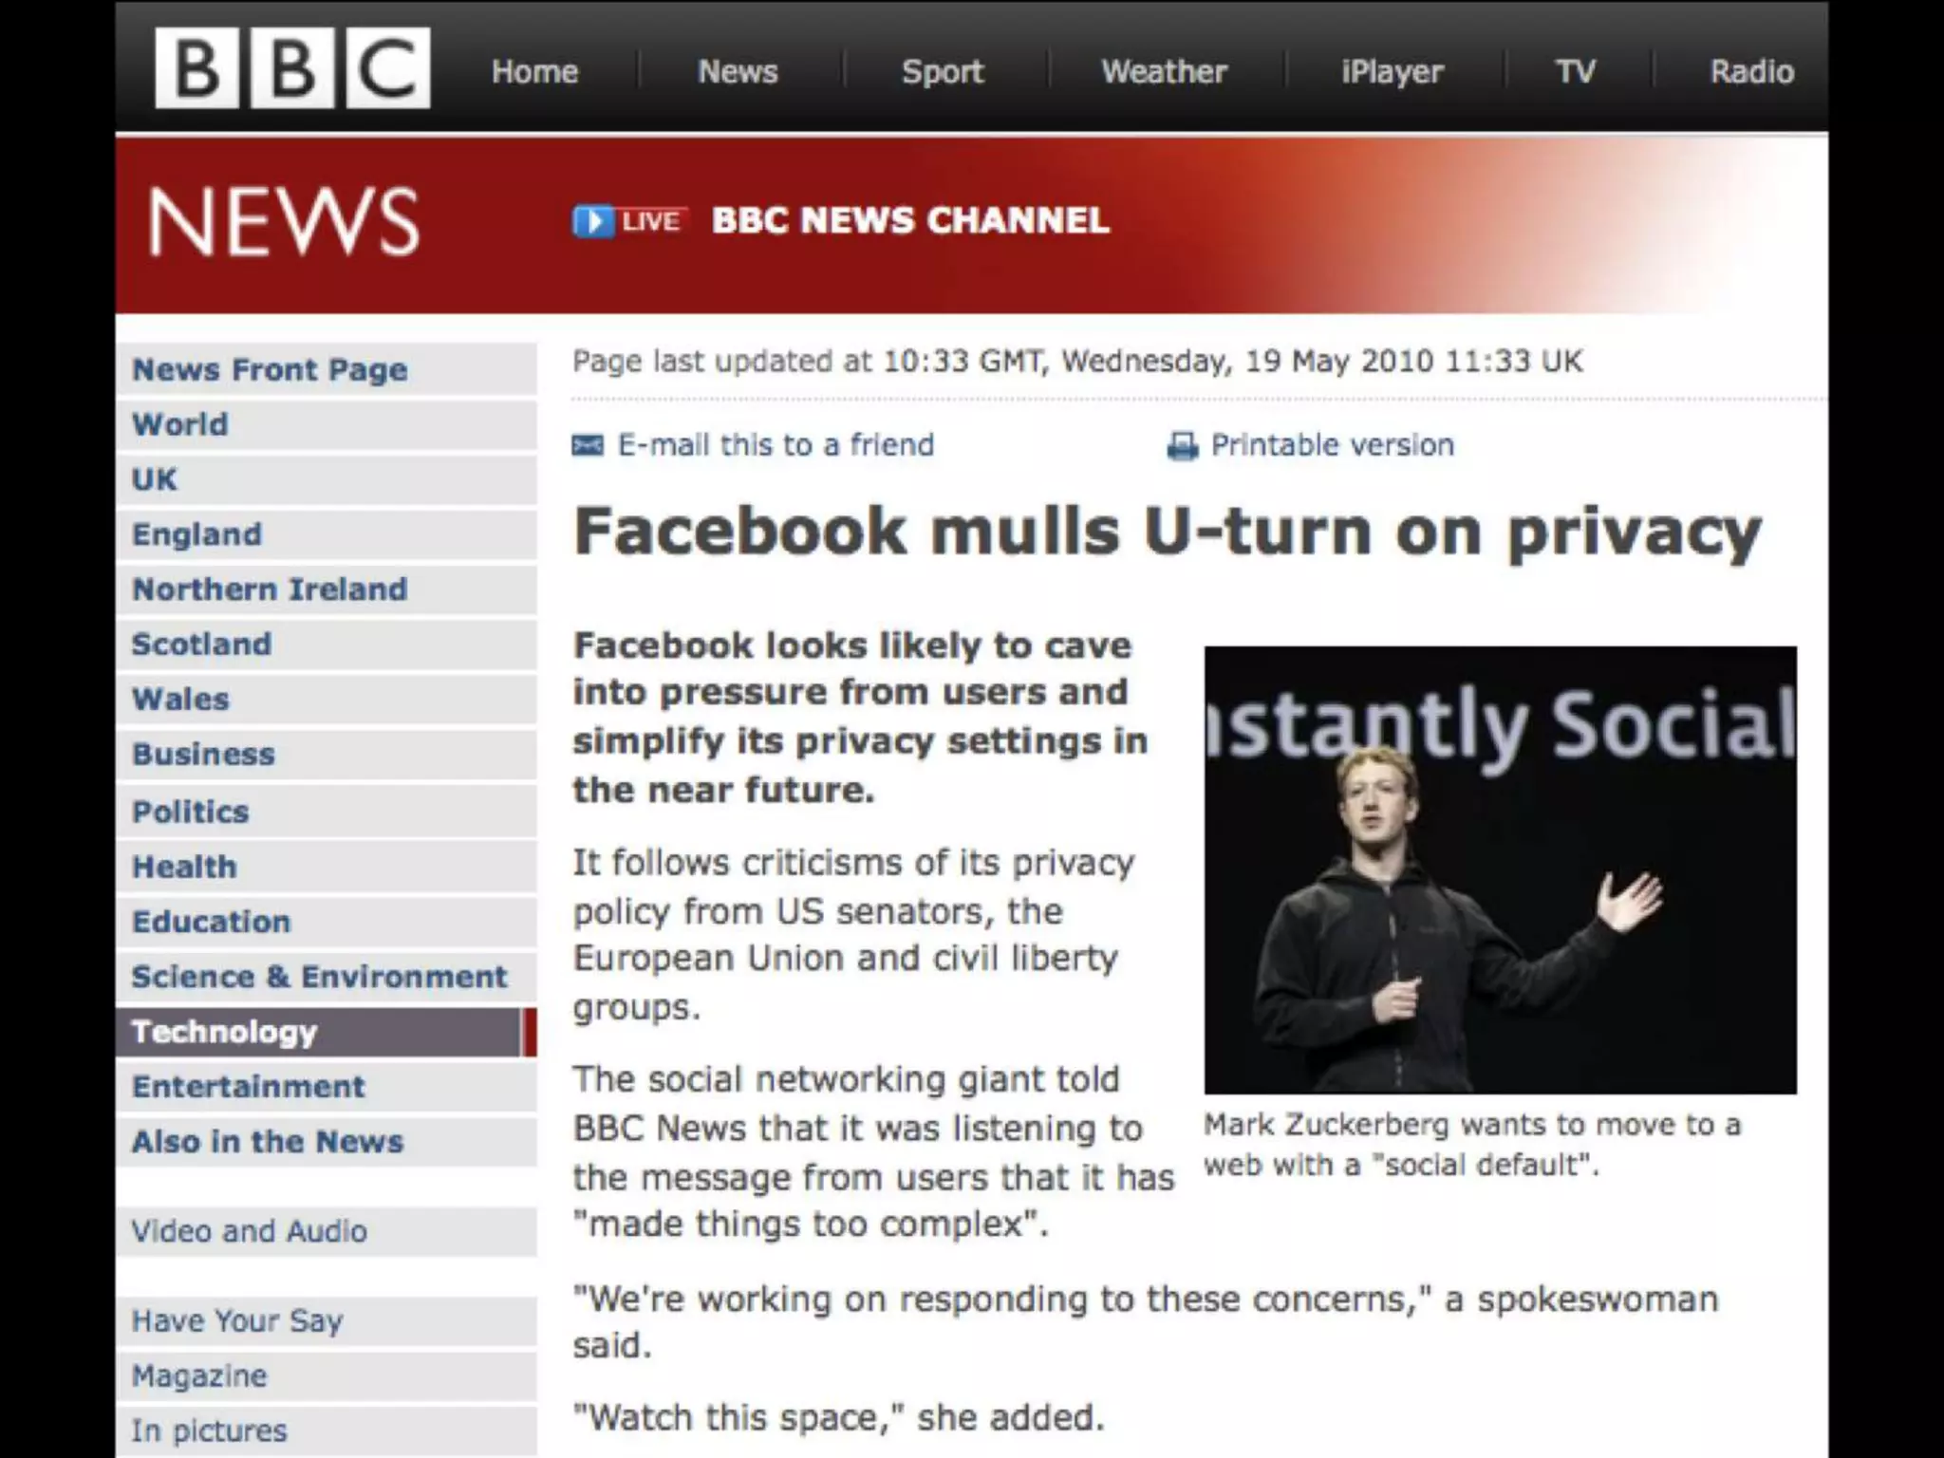1944x1458 pixels.
Task: Open Also in the News section
Action: point(326,1142)
